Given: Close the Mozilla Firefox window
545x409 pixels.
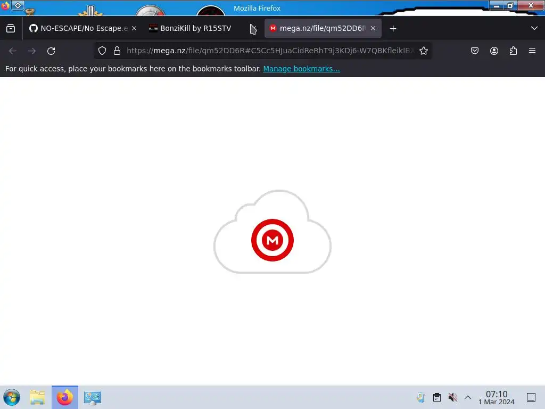Looking at the screenshot, I should pyautogui.click(x=531, y=5).
